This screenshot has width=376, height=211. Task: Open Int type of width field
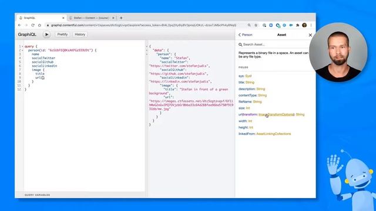point(250,121)
